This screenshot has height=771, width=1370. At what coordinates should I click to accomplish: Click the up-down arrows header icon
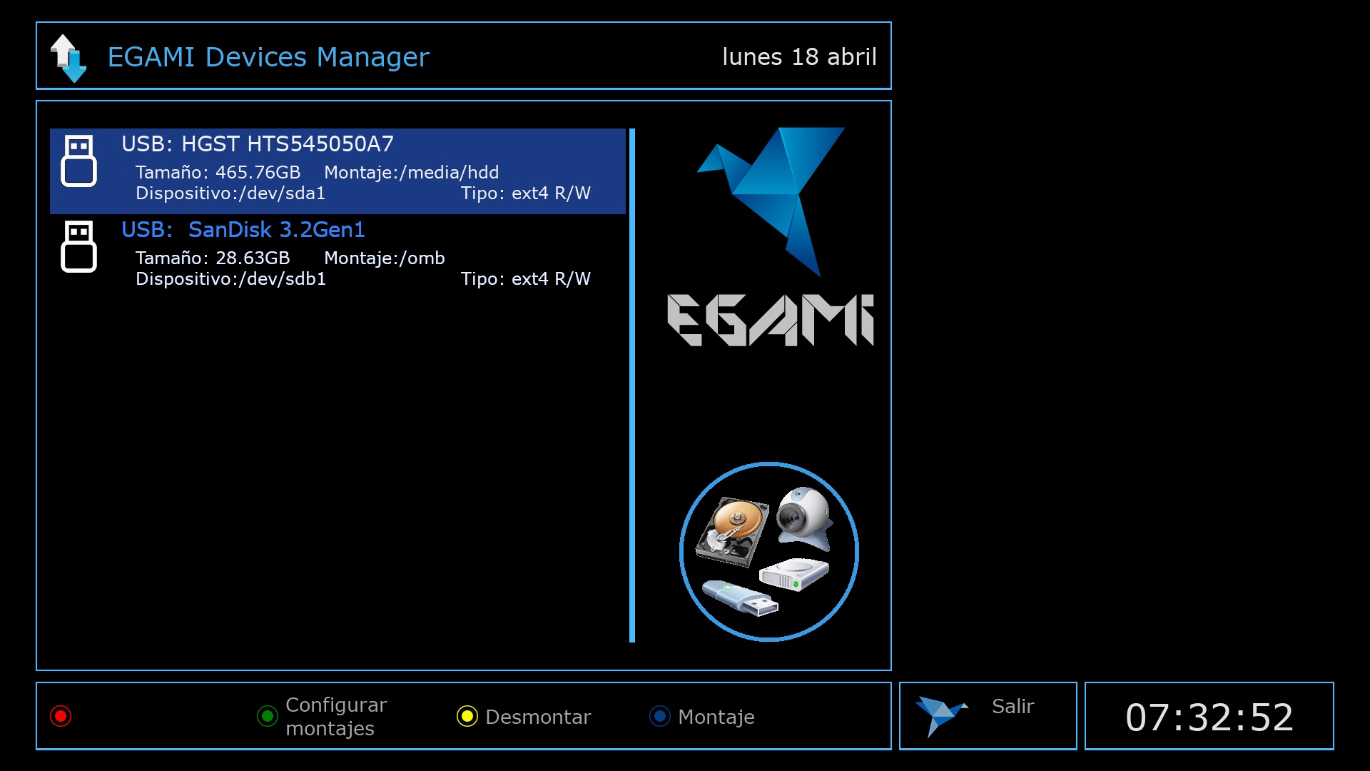(68, 58)
